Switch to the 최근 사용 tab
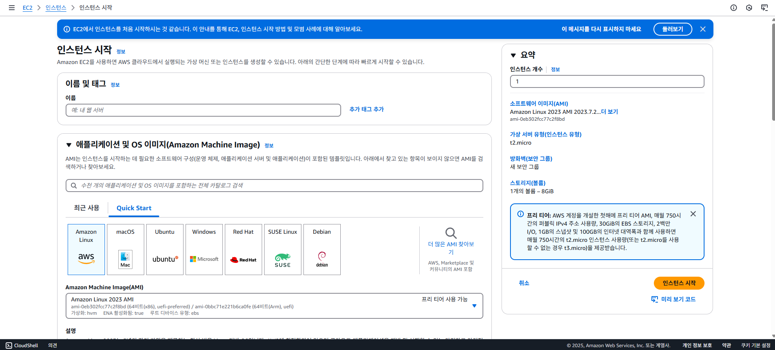Viewport: 775px width, 350px height. tap(87, 208)
